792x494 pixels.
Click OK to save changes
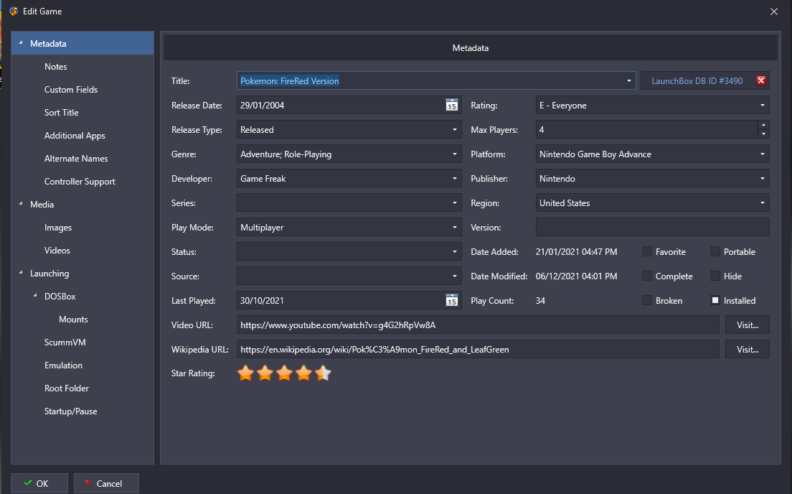coord(39,483)
